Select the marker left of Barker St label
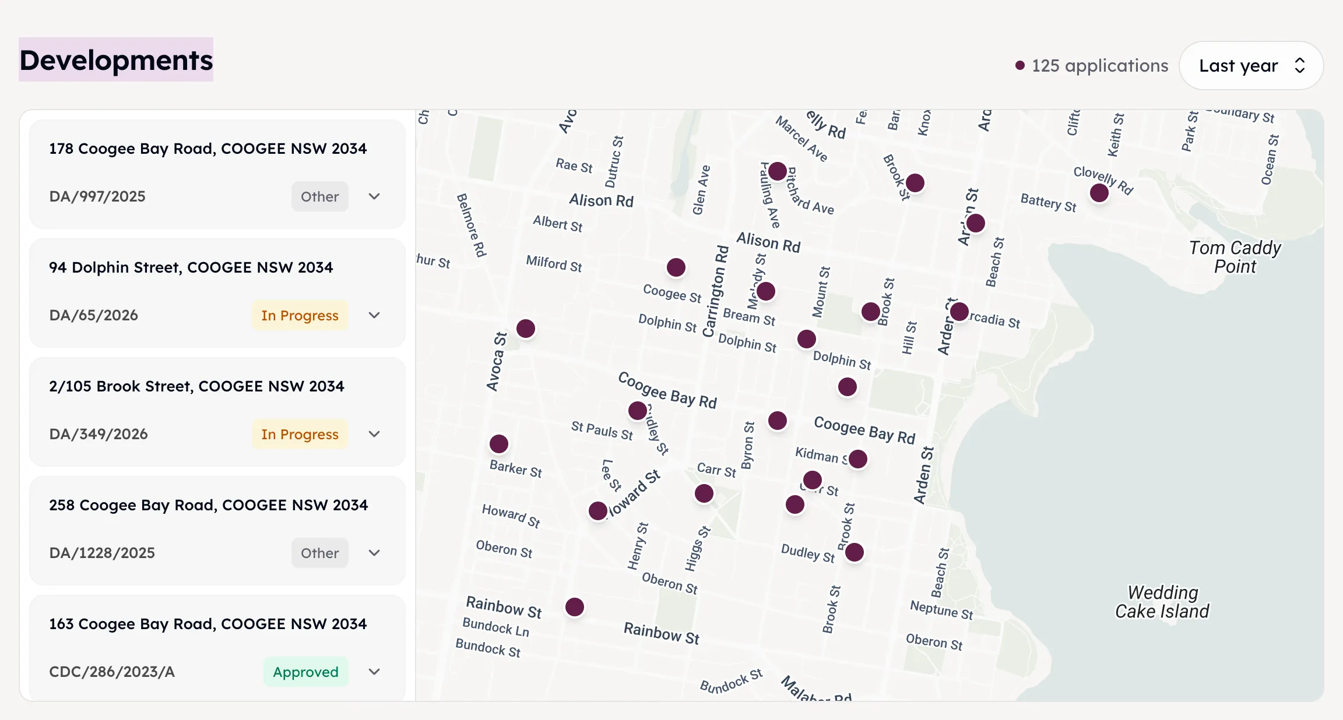This screenshot has width=1343, height=720. click(499, 444)
